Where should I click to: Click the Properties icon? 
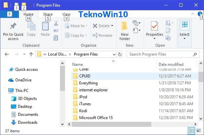(154, 26)
